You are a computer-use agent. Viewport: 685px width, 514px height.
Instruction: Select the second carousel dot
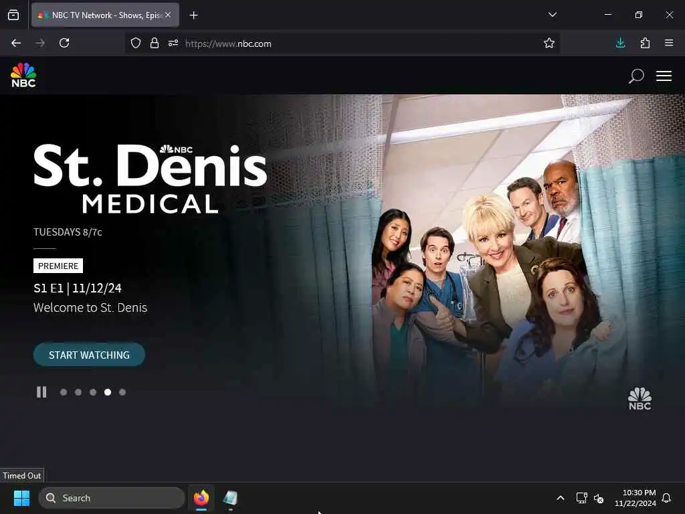pos(78,392)
